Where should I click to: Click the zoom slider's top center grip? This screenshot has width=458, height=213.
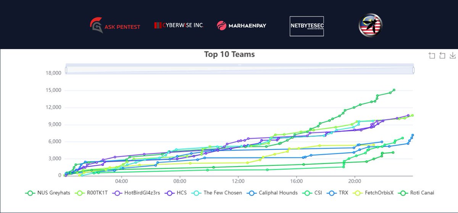coord(239,65)
